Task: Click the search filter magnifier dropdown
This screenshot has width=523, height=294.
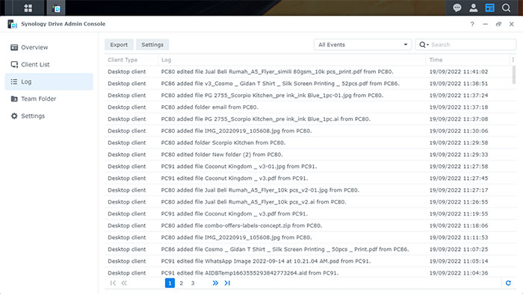Action: (424, 45)
